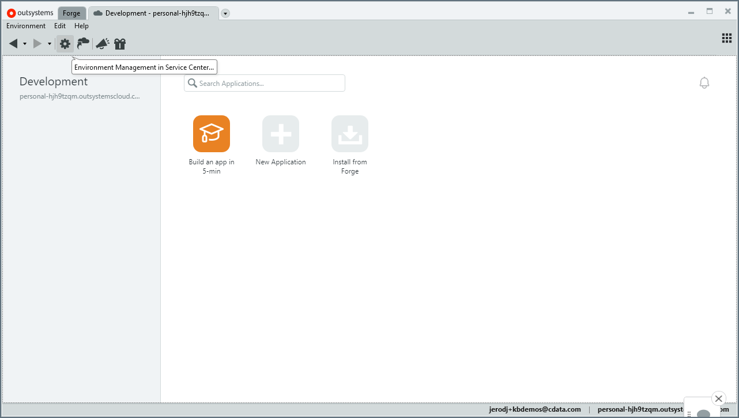
Task: Click the back navigation arrow
Action: 14,43
